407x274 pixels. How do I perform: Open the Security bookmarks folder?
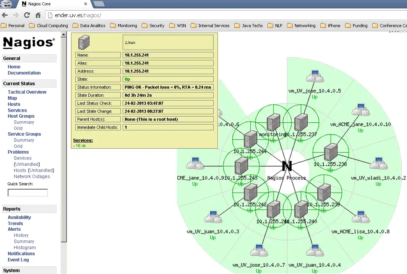pos(153,26)
